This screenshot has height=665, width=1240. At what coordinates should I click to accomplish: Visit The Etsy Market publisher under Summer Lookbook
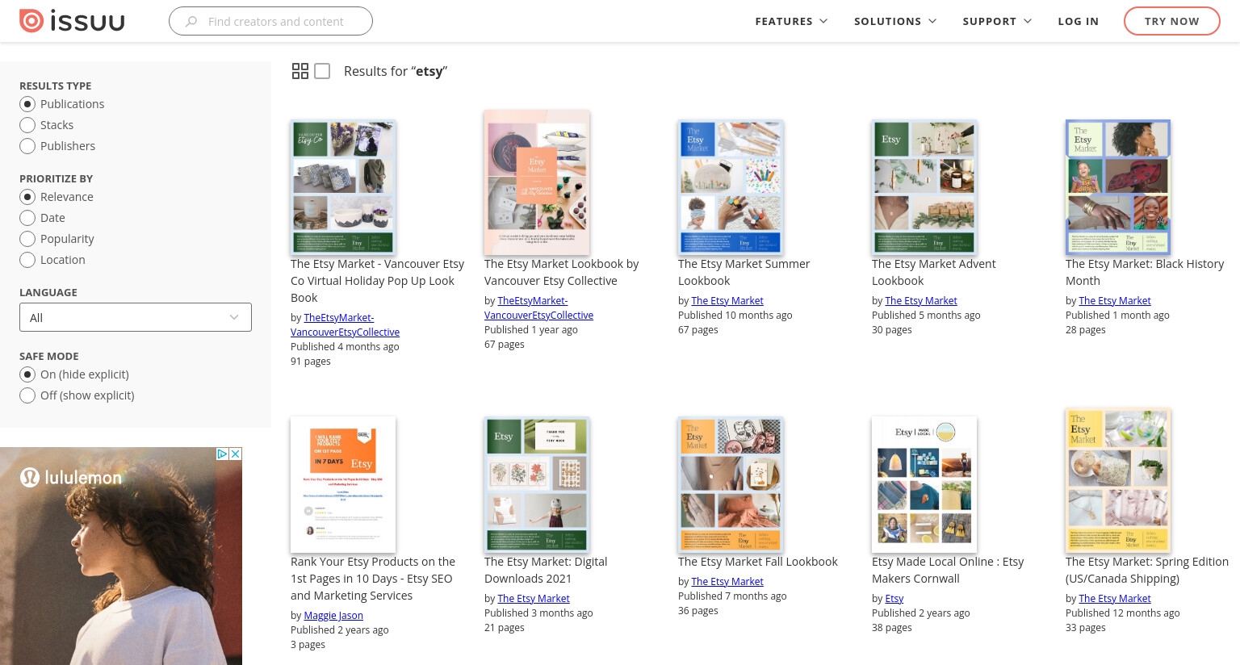pyautogui.click(x=727, y=301)
